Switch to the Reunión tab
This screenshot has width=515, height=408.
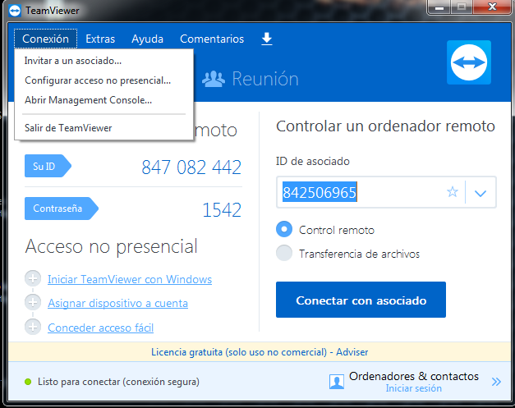pyautogui.click(x=251, y=79)
